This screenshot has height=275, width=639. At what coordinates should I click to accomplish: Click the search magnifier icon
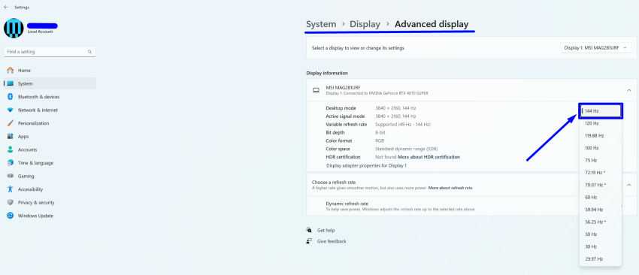89,52
